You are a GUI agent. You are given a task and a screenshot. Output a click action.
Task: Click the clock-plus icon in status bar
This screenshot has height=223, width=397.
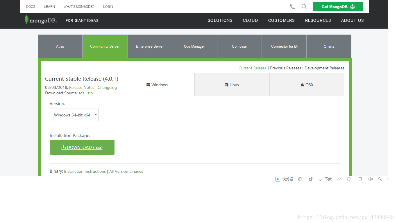click(300, 179)
